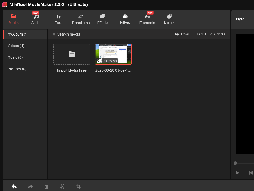Open the Media tab
The image size is (254, 191).
point(14,19)
